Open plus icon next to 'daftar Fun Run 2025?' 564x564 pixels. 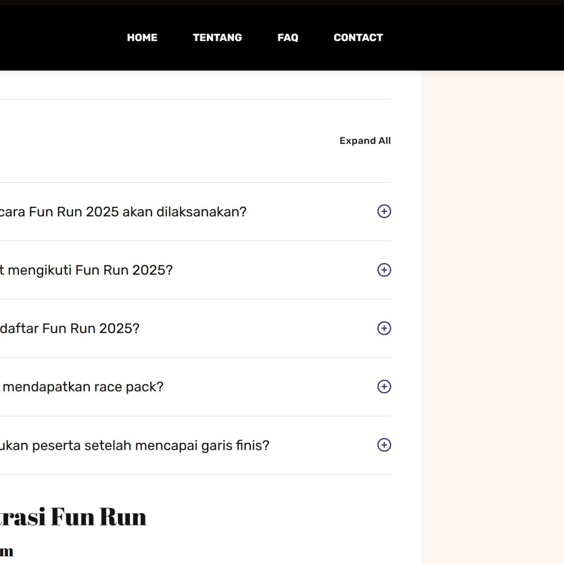tap(384, 328)
